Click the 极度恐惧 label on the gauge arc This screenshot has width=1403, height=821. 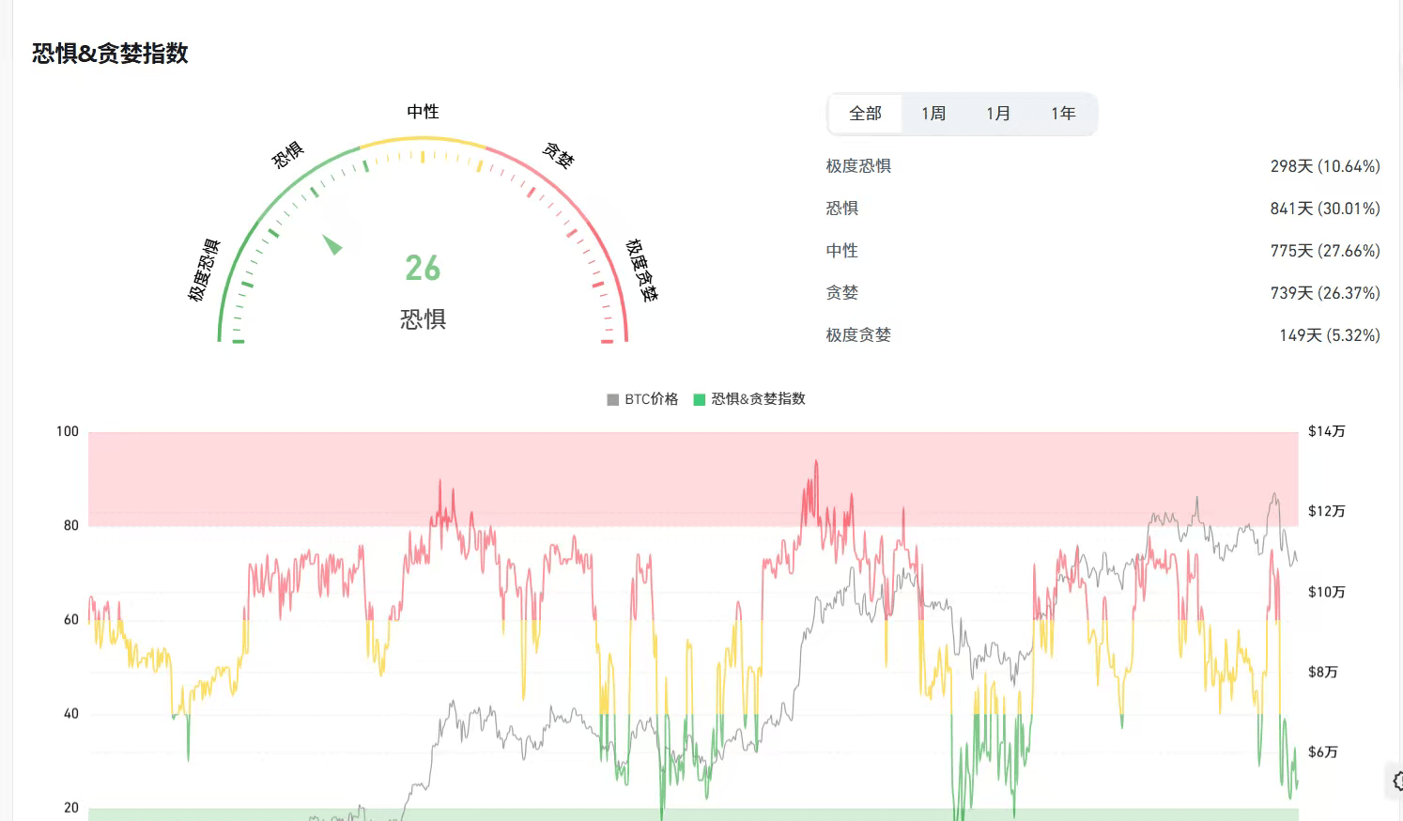(204, 270)
